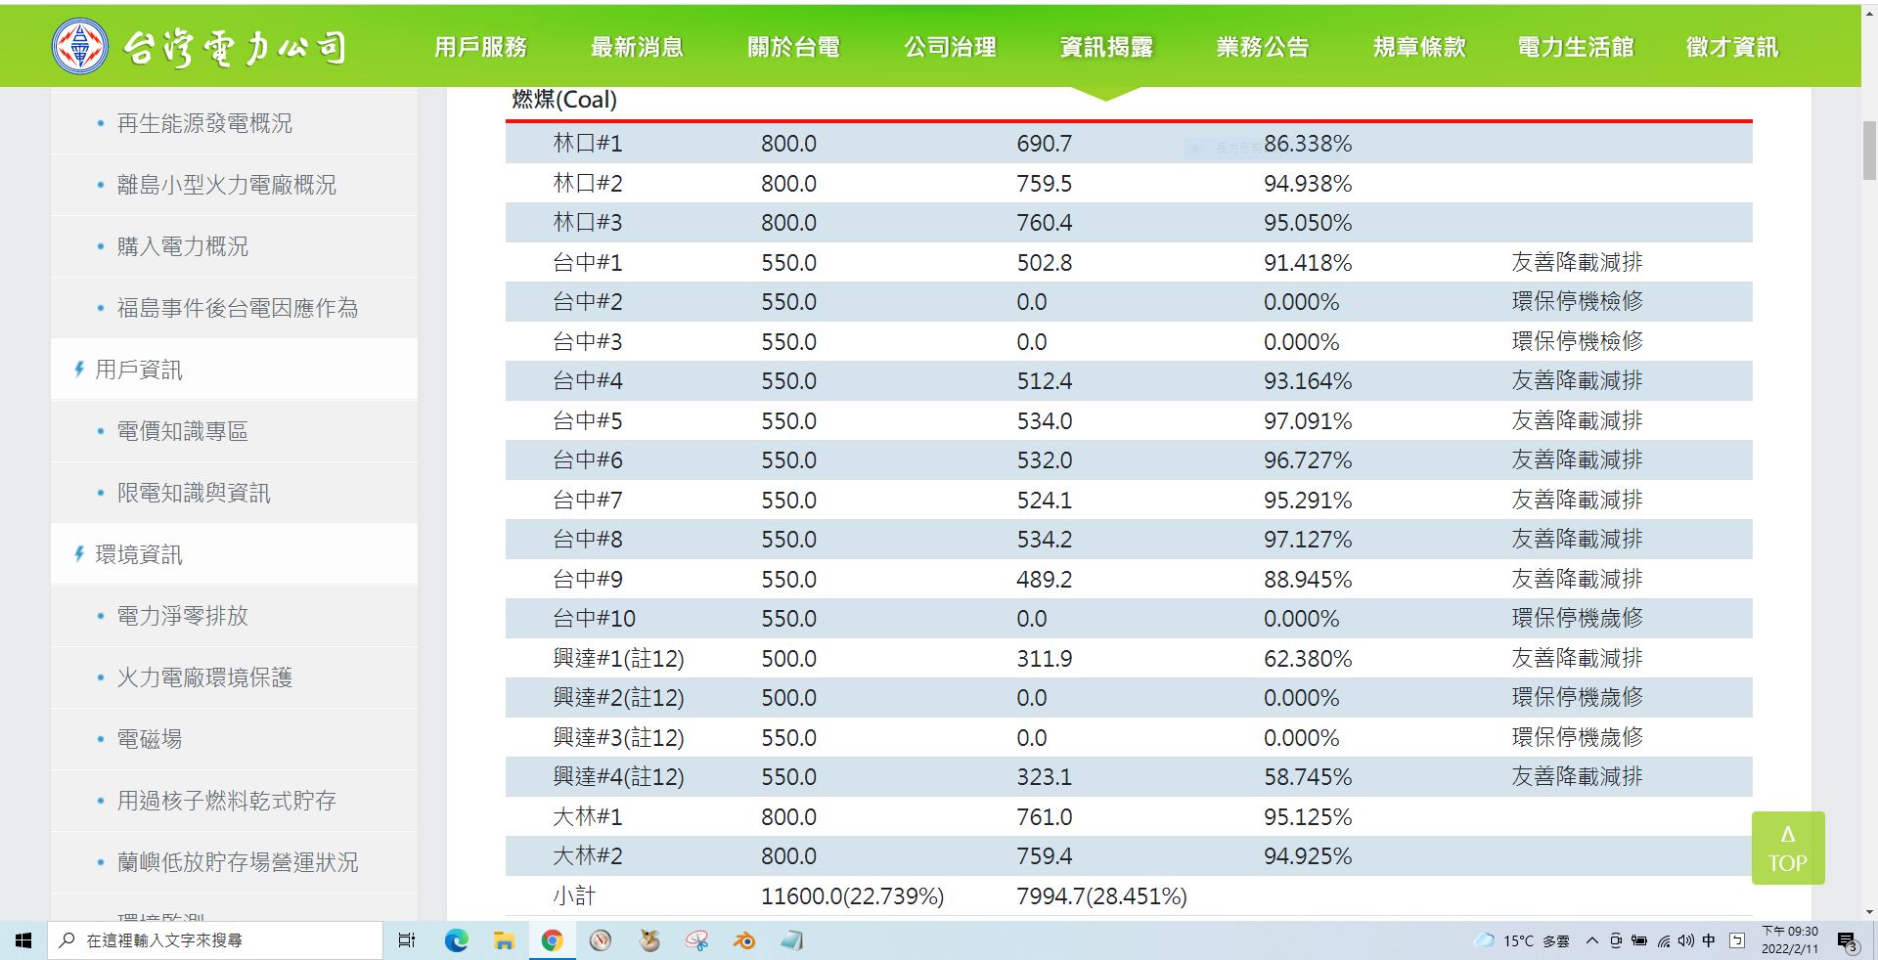Open File Explorer from taskbar

[504, 940]
